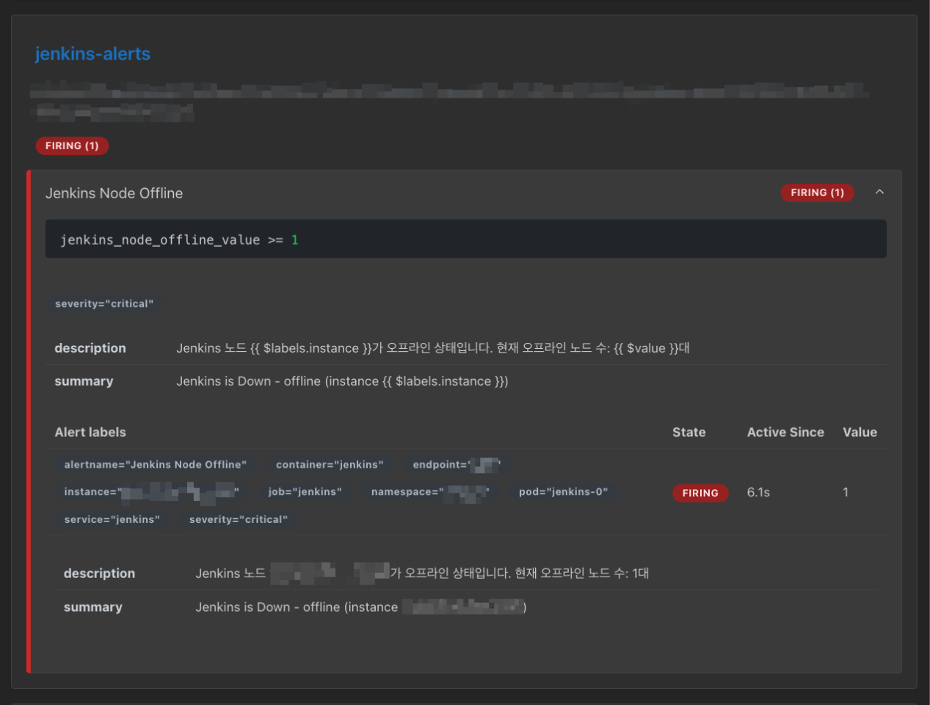
Task: Click the instance label tag
Action: 151,491
